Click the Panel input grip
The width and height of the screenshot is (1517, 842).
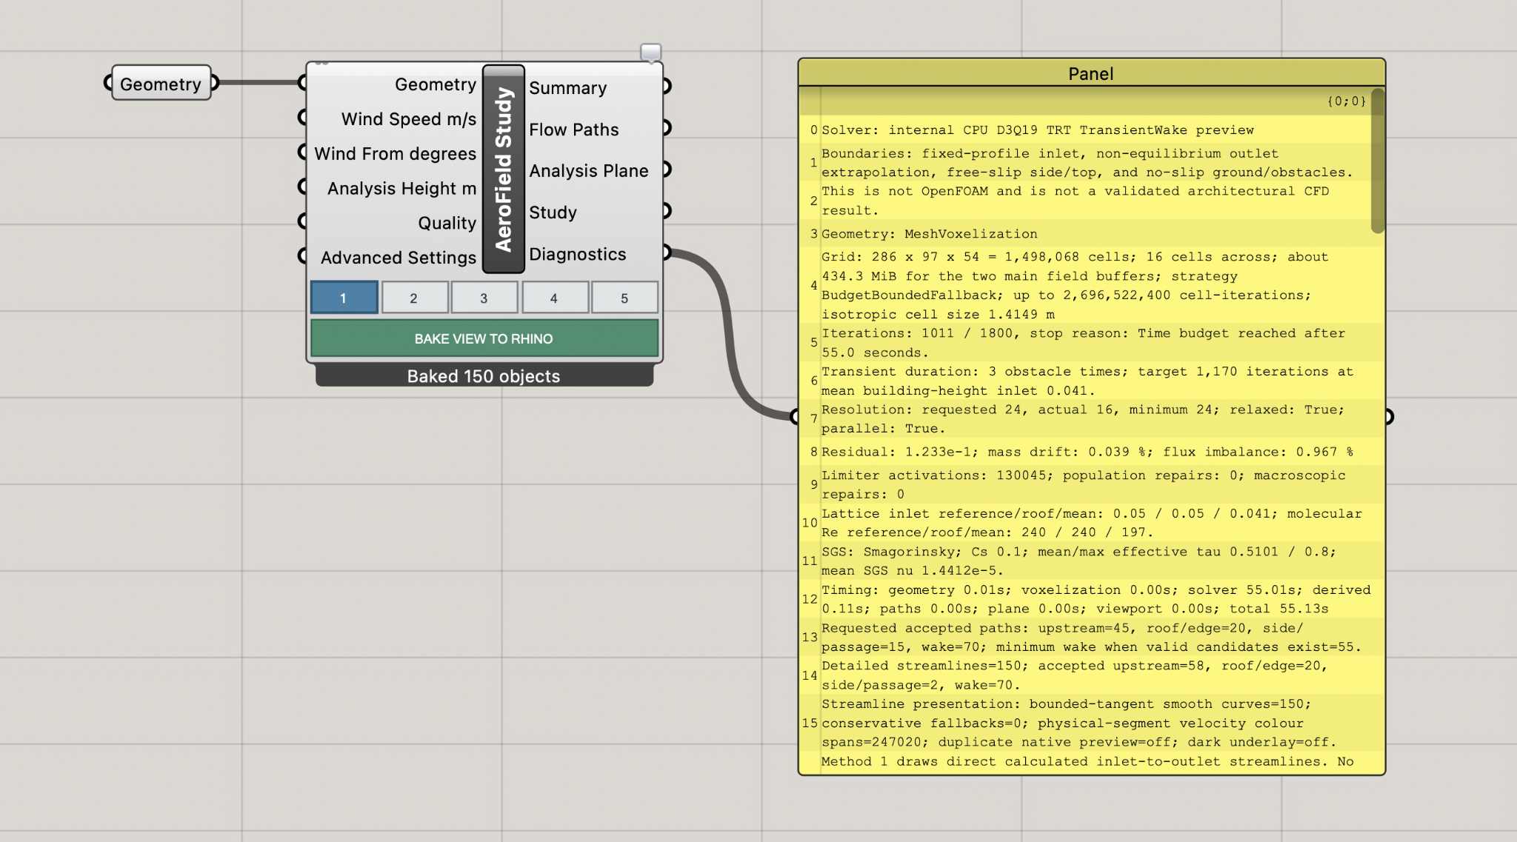click(x=795, y=417)
